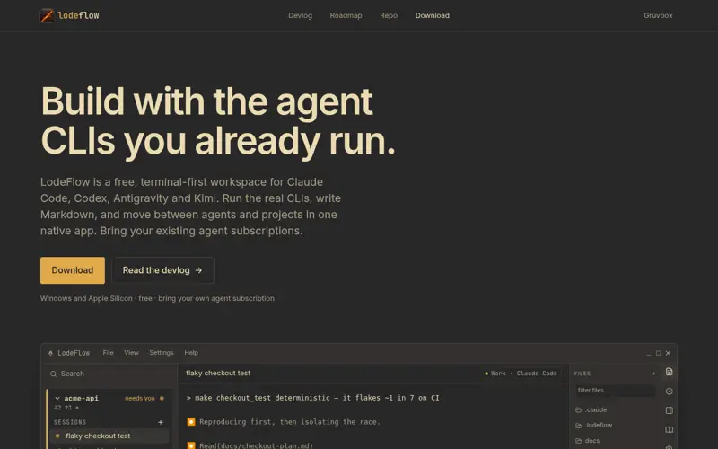The width and height of the screenshot is (718, 449).
Task: Click the filter files input
Action: [616, 391]
